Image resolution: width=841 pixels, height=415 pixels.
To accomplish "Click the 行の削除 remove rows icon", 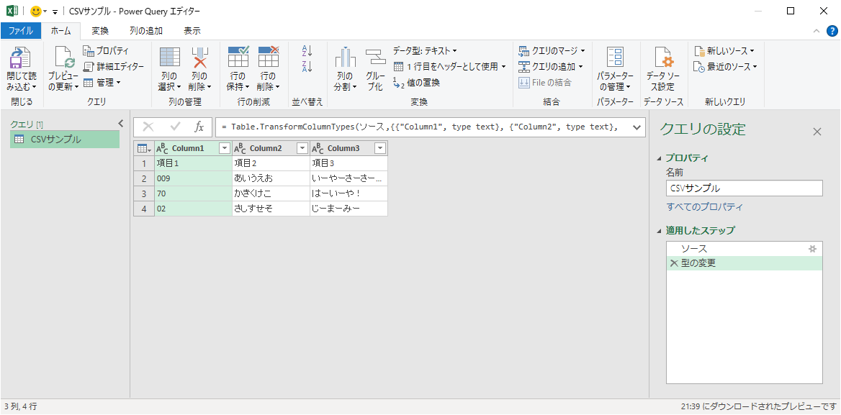I will tap(268, 58).
